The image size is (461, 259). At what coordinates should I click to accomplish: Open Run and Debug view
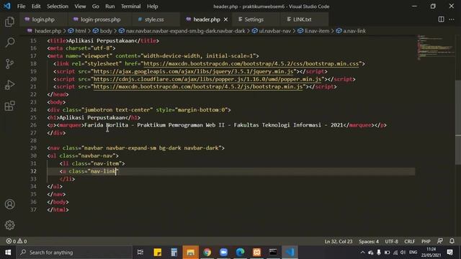9,85
